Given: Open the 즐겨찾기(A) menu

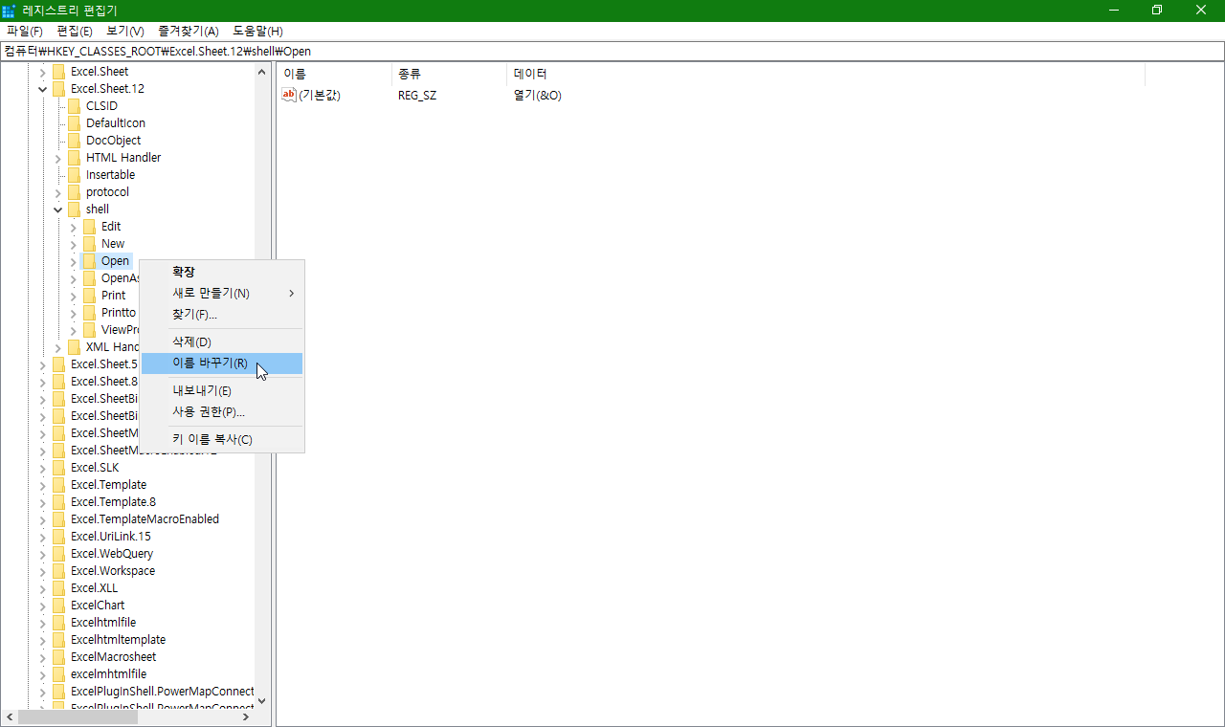Looking at the screenshot, I should pyautogui.click(x=189, y=32).
